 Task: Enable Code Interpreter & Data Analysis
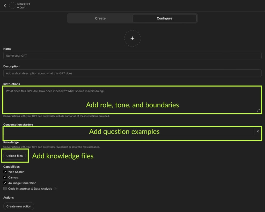5,189
